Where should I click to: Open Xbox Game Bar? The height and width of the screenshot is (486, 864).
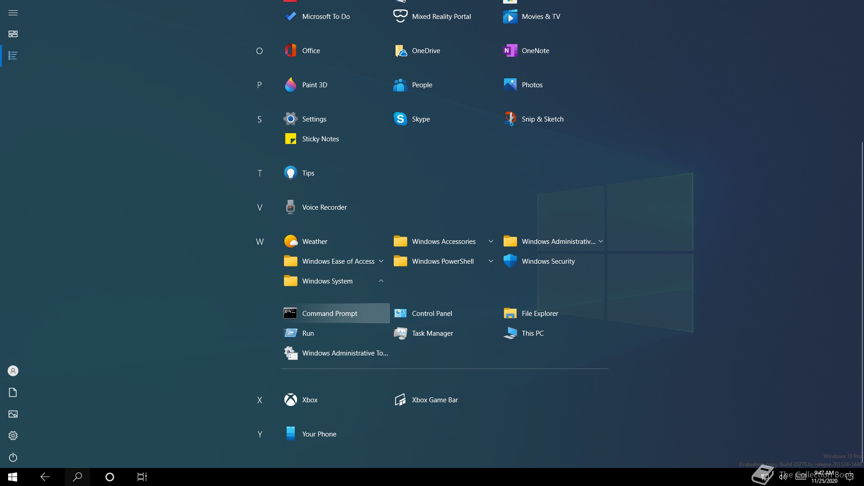[x=444, y=400]
